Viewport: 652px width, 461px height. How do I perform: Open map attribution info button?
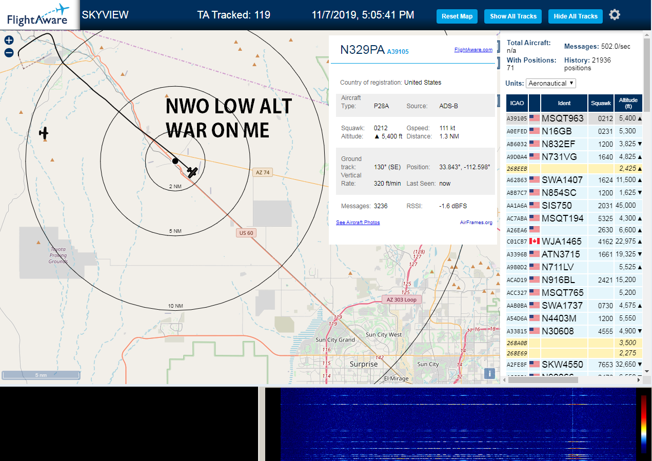tap(490, 373)
